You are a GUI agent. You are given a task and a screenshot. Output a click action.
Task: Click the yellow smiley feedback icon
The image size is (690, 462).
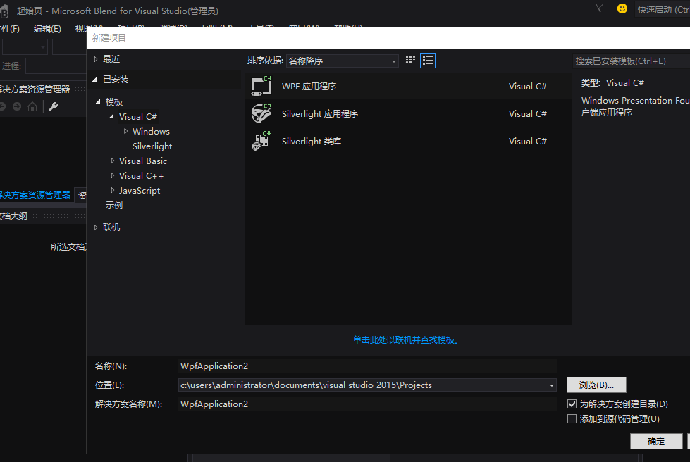(622, 8)
